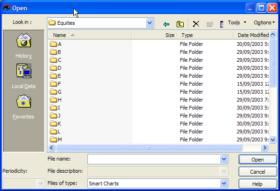Expand the Look in Equities dropdown

pyautogui.click(x=149, y=23)
